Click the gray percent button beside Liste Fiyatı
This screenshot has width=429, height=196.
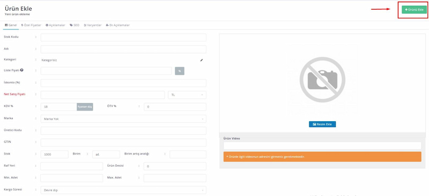pyautogui.click(x=180, y=71)
